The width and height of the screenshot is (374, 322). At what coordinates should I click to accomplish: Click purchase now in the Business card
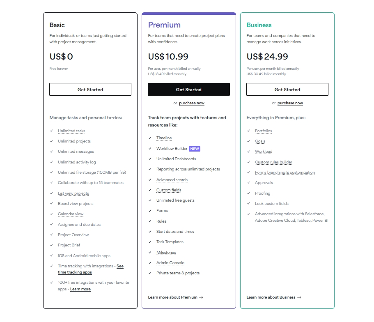[x=290, y=103]
